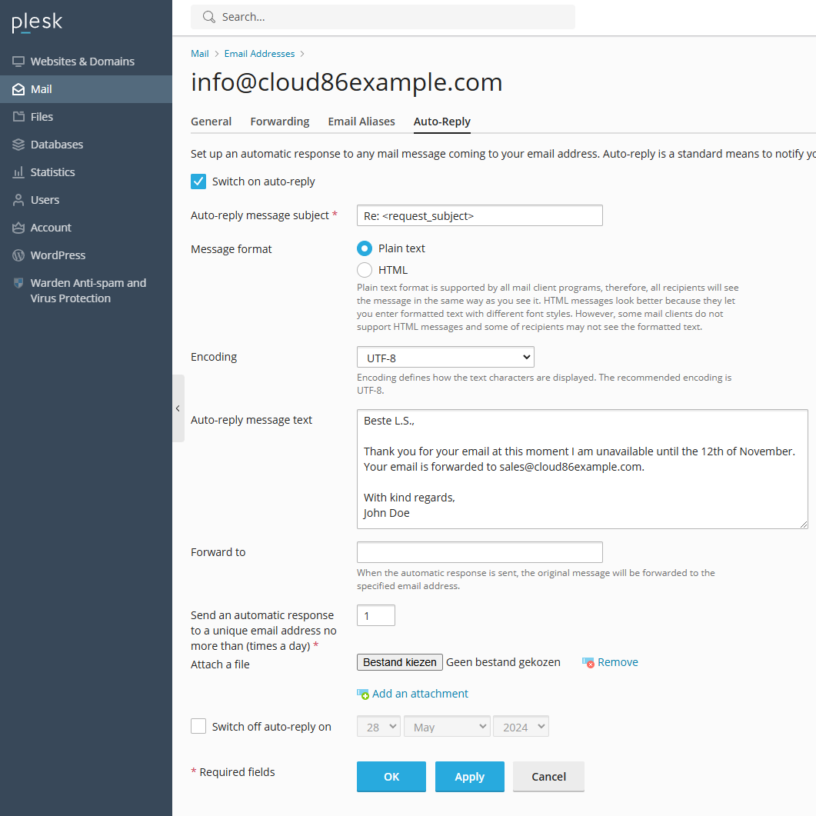Click the WordPress logo icon

18,255
